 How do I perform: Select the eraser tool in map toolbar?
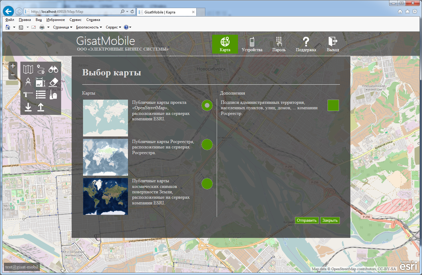pyautogui.click(x=53, y=82)
